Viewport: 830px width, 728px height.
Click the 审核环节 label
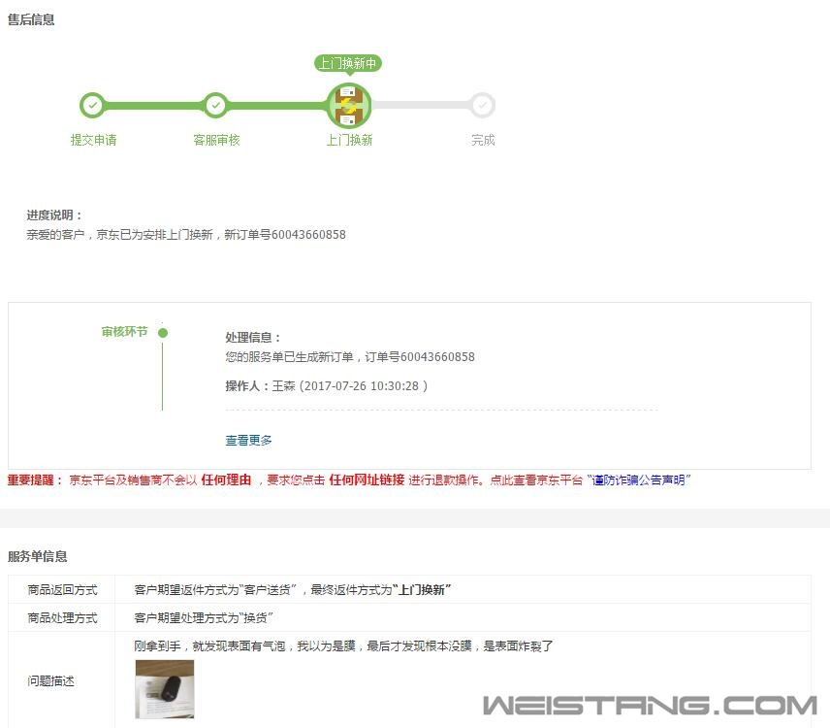(x=124, y=332)
